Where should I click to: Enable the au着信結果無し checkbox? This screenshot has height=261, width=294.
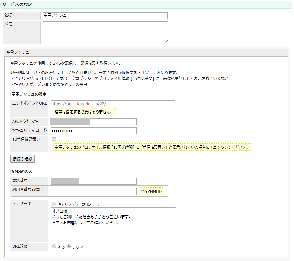point(54,139)
